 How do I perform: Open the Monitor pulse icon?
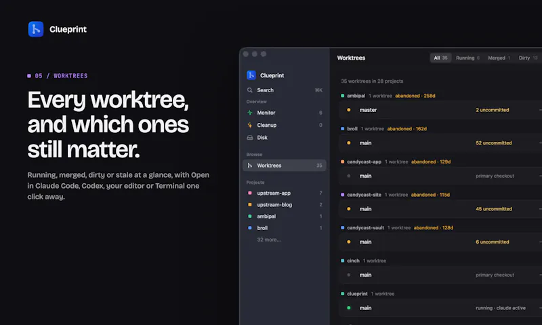(x=249, y=113)
